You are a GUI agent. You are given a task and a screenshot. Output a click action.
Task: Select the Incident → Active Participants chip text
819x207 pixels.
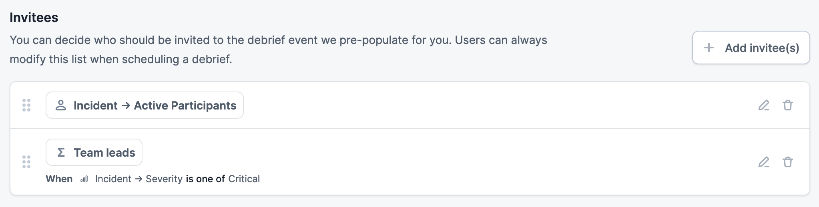155,105
